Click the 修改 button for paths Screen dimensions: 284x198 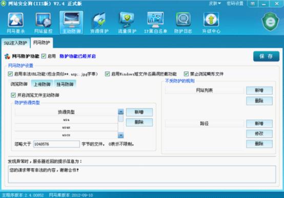click(x=259, y=134)
